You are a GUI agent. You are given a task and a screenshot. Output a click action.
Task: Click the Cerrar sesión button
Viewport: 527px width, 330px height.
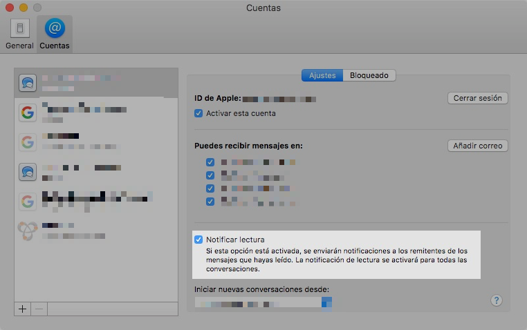click(x=478, y=98)
